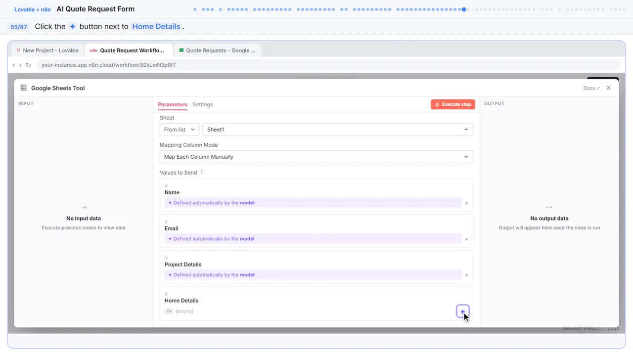Switch to the Settings tab

[203, 104]
